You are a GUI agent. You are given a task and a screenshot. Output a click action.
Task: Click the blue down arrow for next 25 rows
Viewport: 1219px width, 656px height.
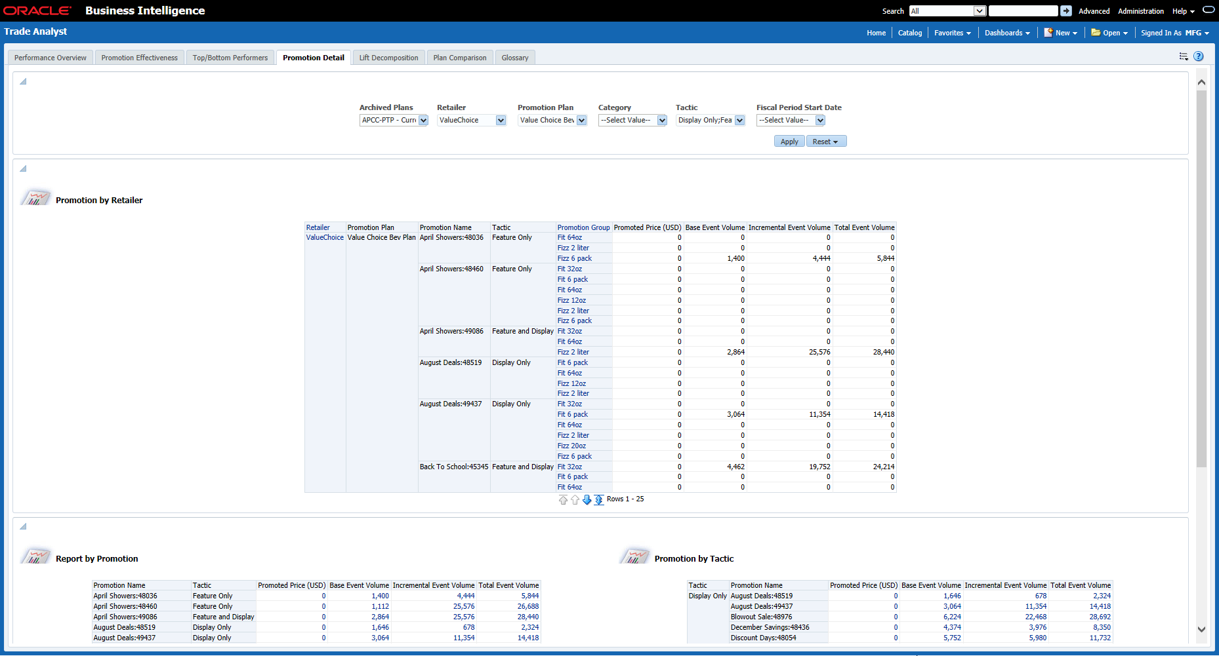(x=587, y=499)
